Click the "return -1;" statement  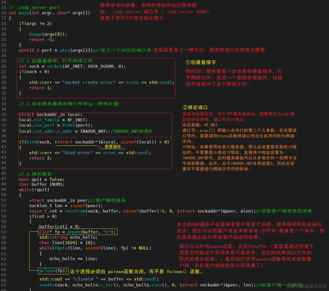42,39
